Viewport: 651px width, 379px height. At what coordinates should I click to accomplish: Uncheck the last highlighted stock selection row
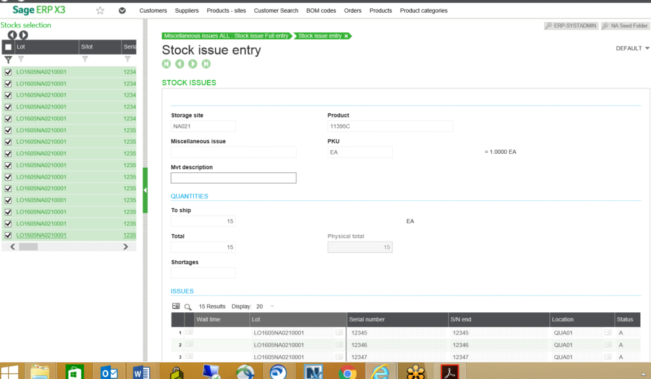tap(6, 235)
